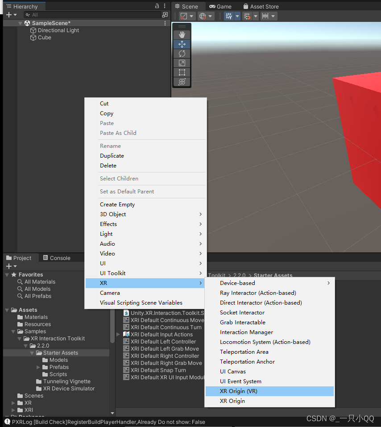Click the Project panel create plus button
Image resolution: width=381 pixels, height=427 pixels.
point(9,266)
